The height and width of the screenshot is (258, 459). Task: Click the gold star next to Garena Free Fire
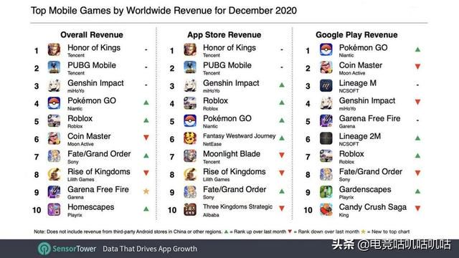146,191
